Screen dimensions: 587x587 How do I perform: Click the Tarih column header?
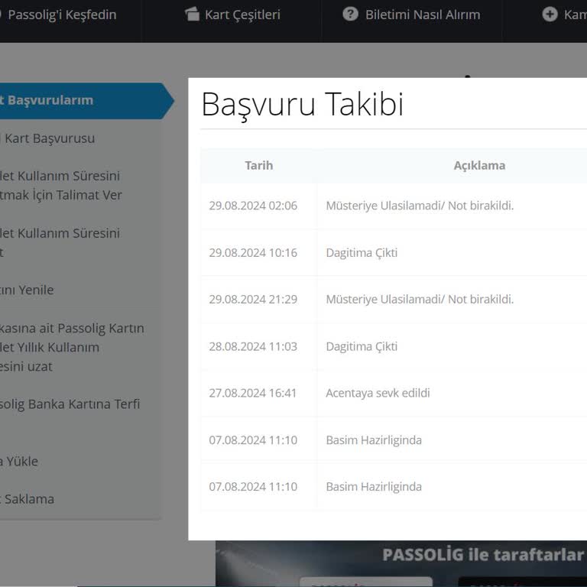click(x=258, y=165)
